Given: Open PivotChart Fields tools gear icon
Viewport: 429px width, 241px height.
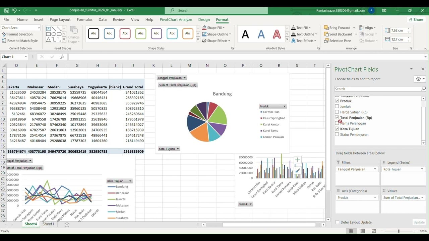Looking at the screenshot, I should pyautogui.click(x=420, y=79).
